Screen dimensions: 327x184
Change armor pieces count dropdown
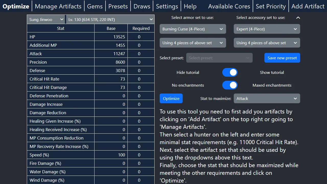click(192, 43)
